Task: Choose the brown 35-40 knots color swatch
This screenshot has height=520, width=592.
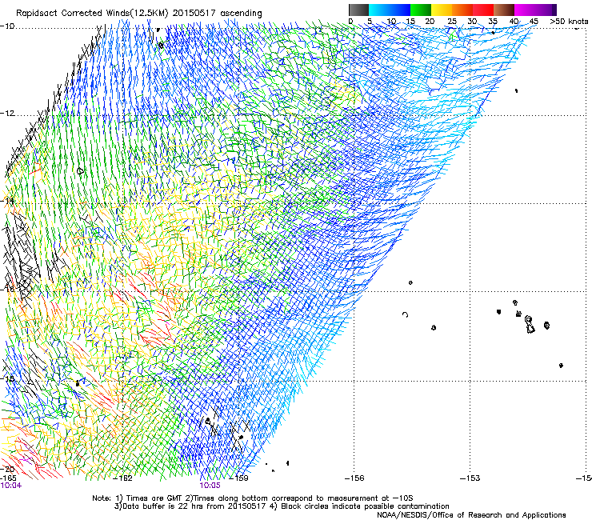Action: [504, 10]
